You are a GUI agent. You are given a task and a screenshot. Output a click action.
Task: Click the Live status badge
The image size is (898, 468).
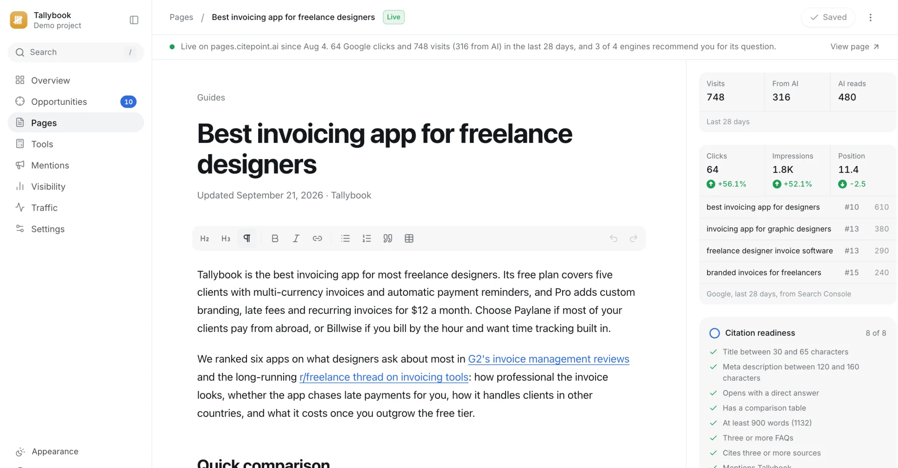393,17
